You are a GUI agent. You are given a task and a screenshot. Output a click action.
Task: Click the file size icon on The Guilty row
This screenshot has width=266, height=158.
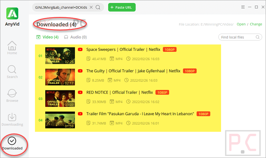point(88,80)
